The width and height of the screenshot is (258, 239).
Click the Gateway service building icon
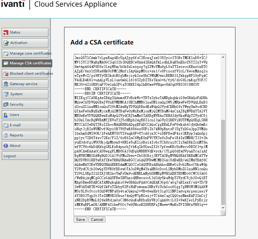click(6, 84)
